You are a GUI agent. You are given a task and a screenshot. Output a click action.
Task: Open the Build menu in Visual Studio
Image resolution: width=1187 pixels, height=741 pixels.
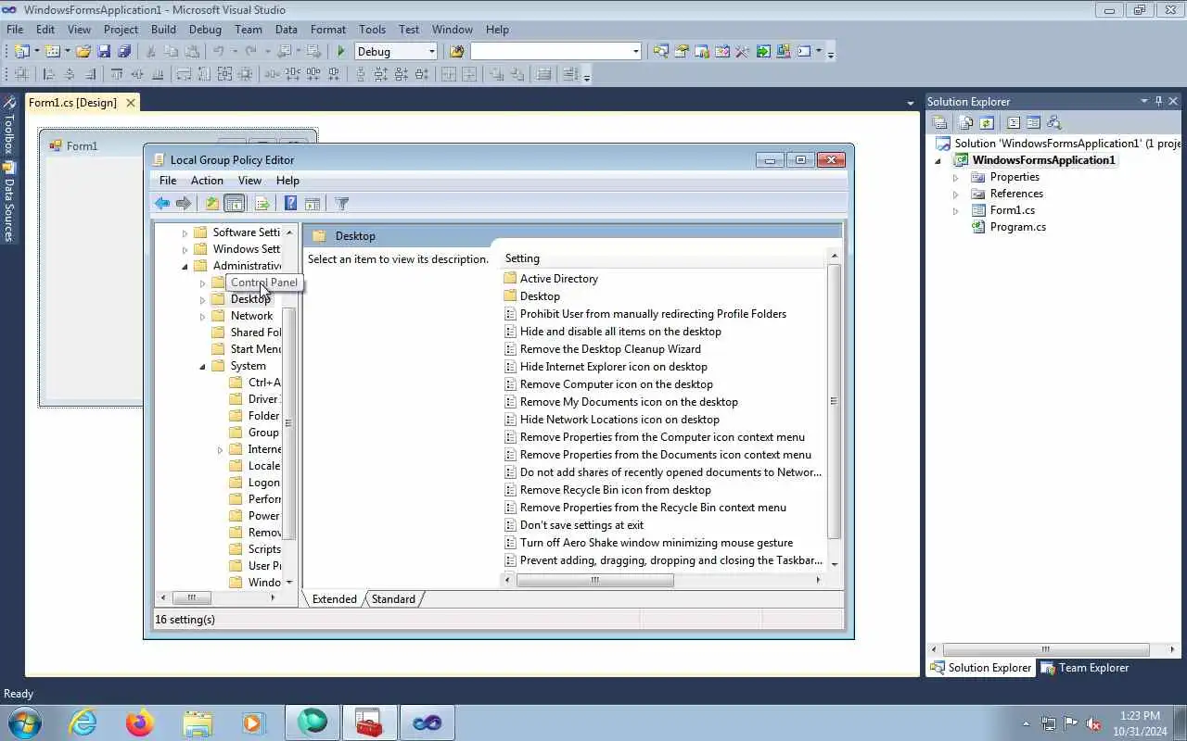pyautogui.click(x=163, y=30)
